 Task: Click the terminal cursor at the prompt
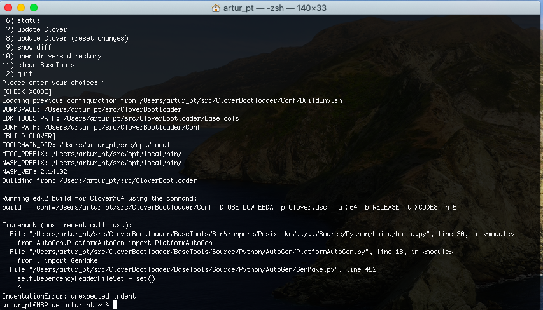click(115, 305)
